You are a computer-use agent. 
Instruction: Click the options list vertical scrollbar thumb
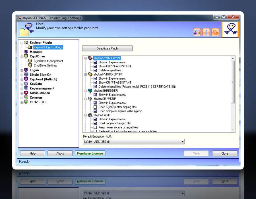pyautogui.click(x=233, y=82)
